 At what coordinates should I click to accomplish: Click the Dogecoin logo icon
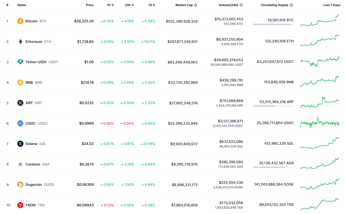(x=20, y=185)
